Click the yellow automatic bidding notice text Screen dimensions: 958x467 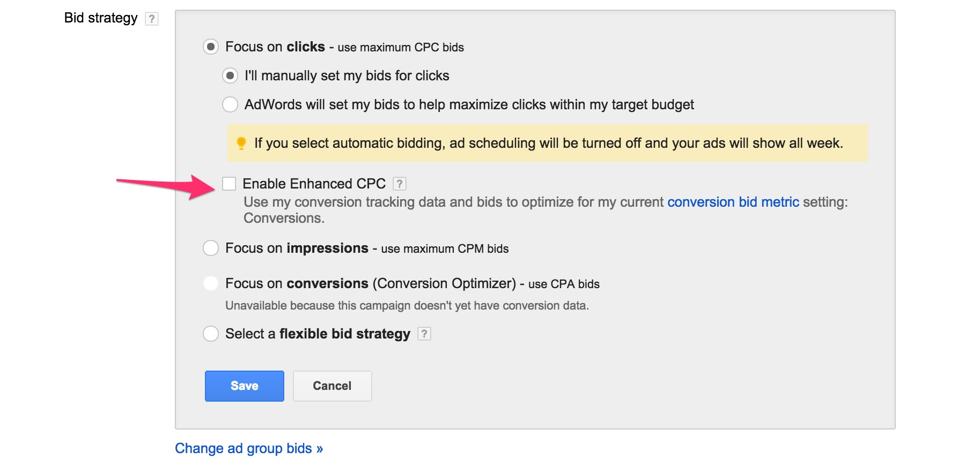(x=548, y=143)
